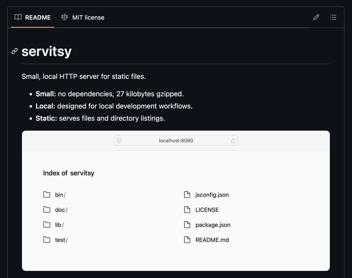Click 'Small, local HTTP server for static files.'
Image resolution: width=352 pixels, height=278 pixels.
tap(84, 77)
